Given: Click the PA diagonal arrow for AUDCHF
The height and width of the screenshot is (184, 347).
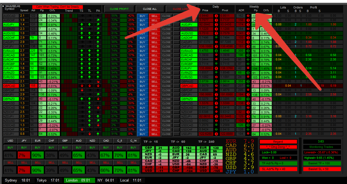Looking at the screenshot, I should pos(98,21).
